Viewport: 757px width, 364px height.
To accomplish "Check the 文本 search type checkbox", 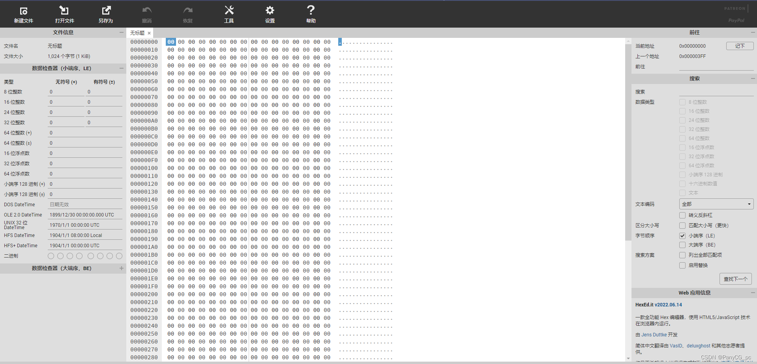I will click(x=682, y=193).
